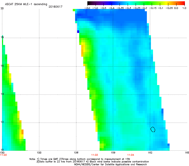
Task: Click the date label 20160617
Action: click(x=55, y=7)
